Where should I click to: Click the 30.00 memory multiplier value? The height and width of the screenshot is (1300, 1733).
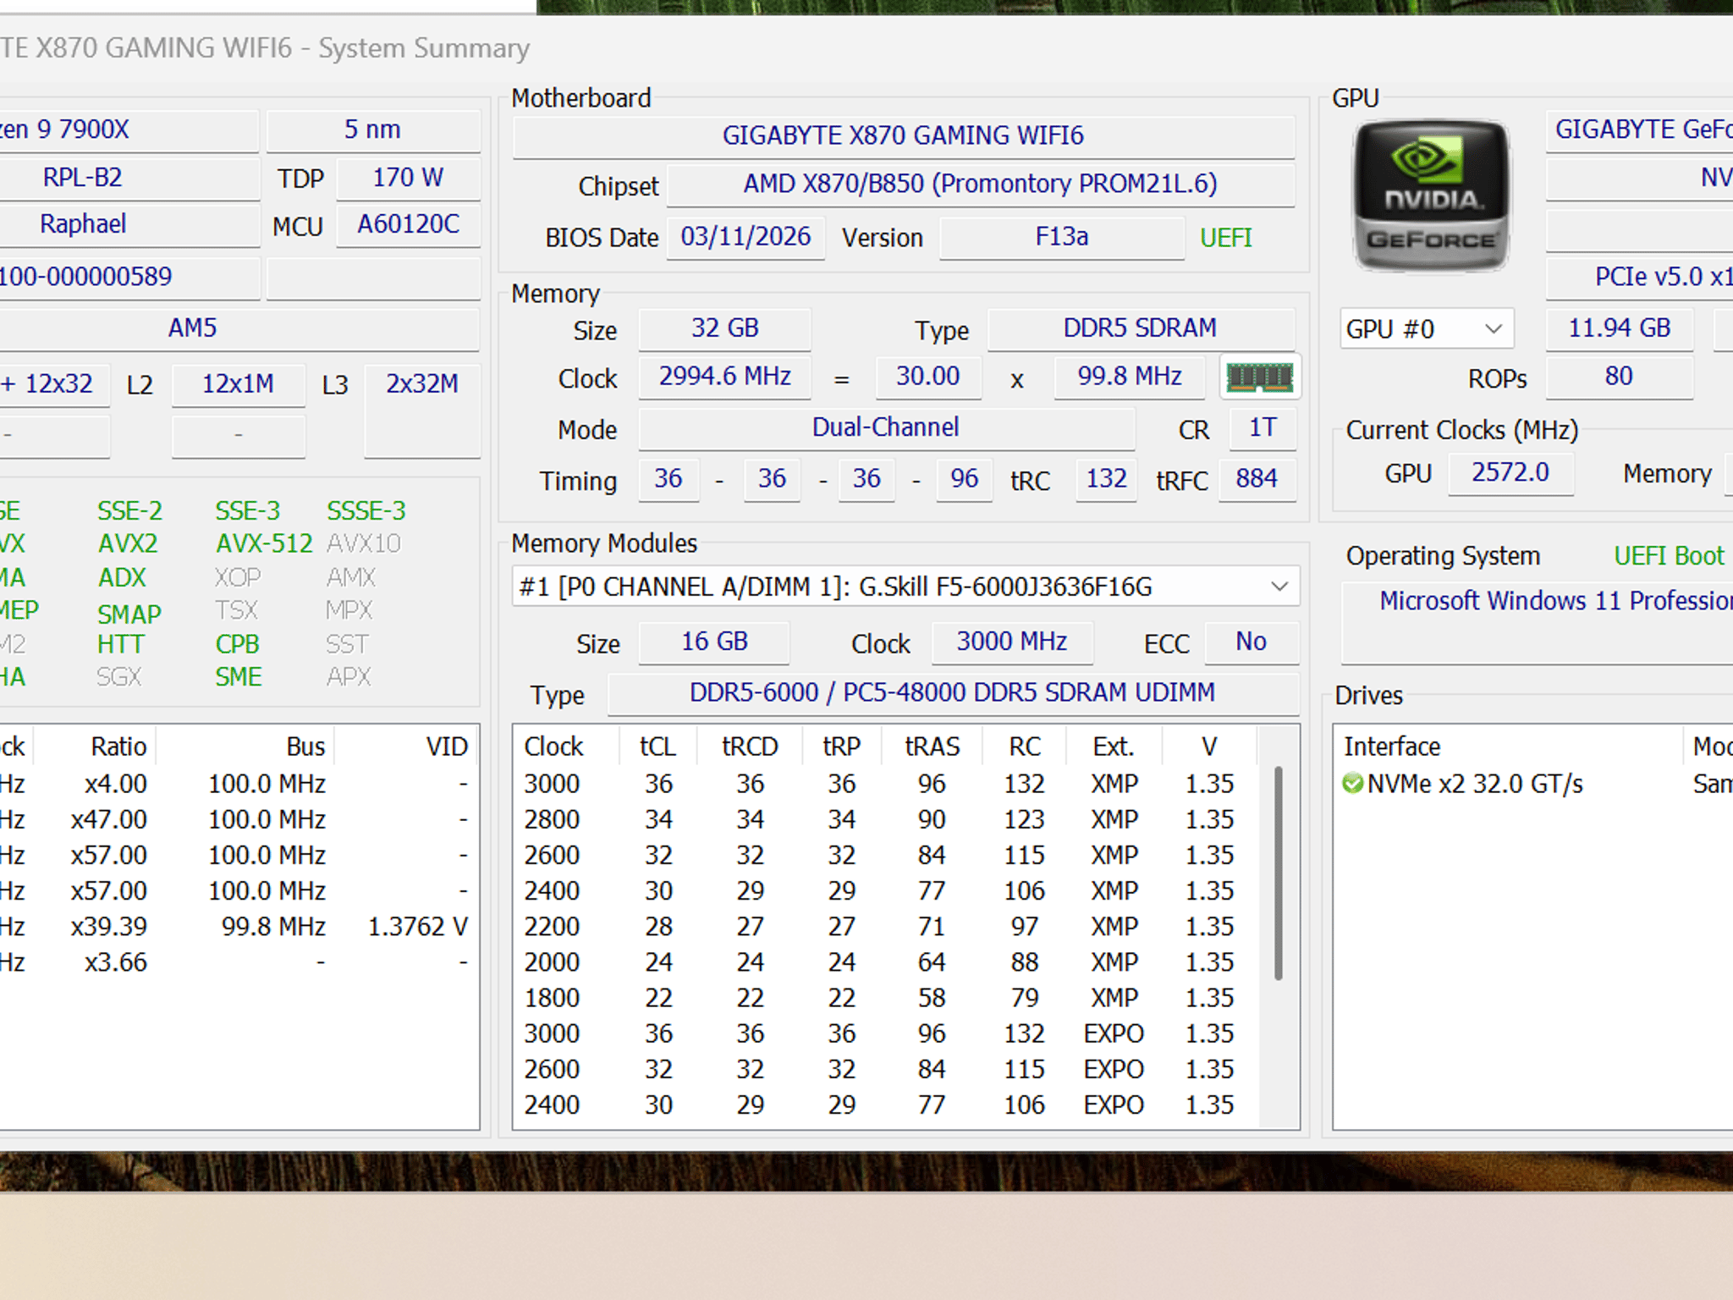(x=928, y=377)
